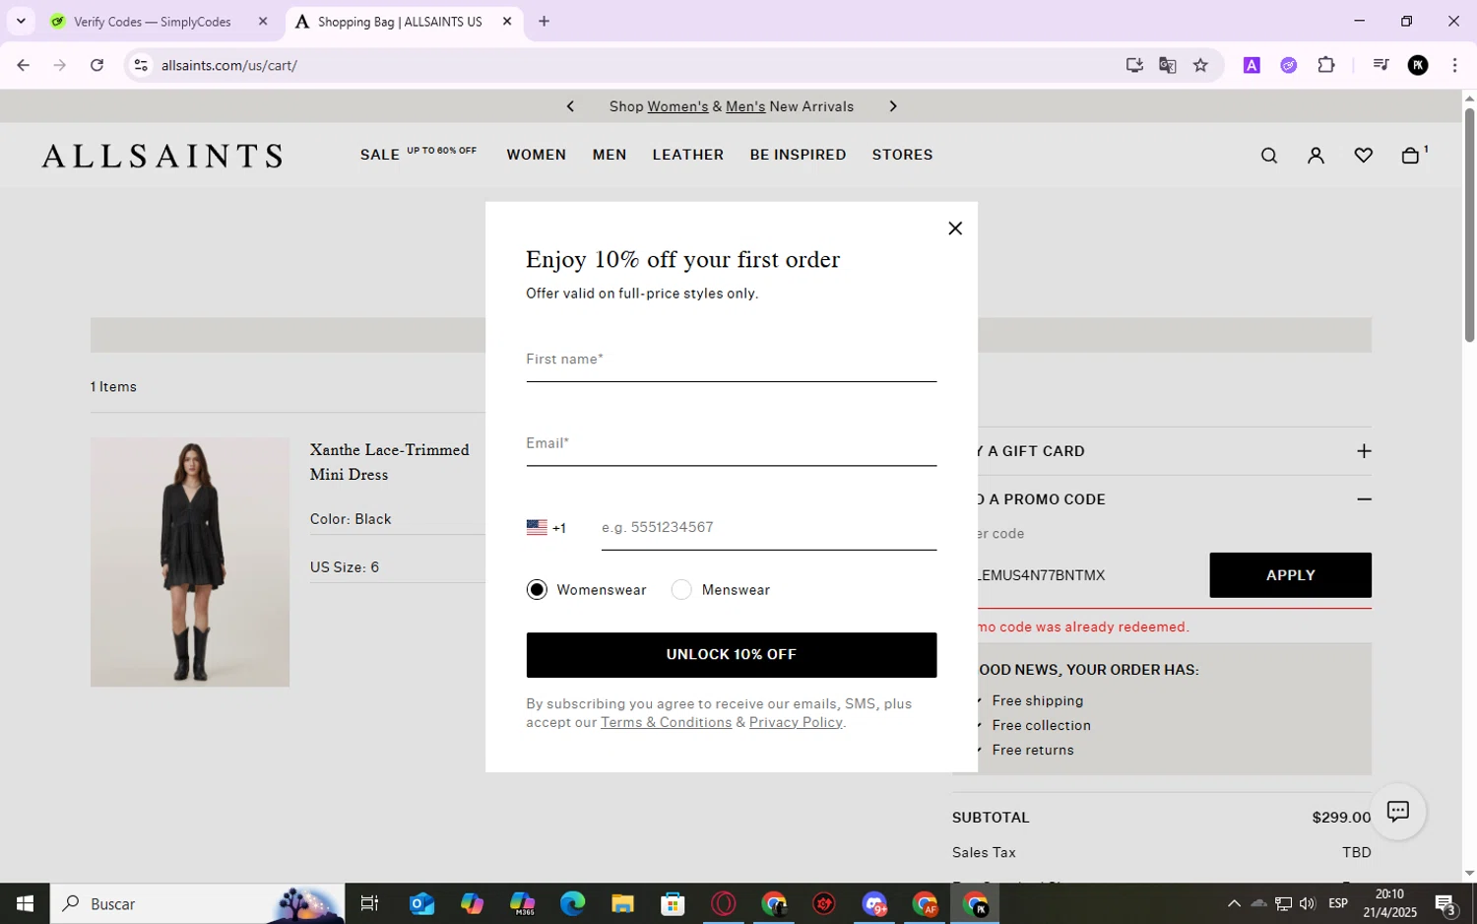
Task: Close the Shopping Bag browser tab
Action: point(507,21)
